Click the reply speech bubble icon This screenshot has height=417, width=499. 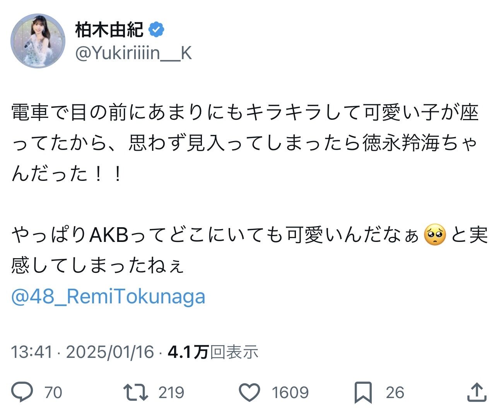click(x=22, y=392)
